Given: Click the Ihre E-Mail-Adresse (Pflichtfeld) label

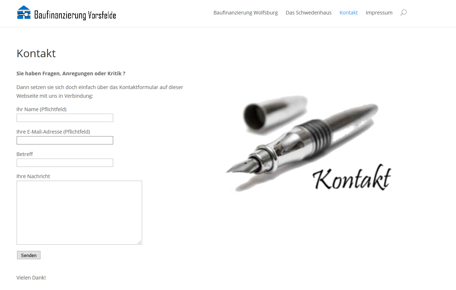Looking at the screenshot, I should click(53, 131).
